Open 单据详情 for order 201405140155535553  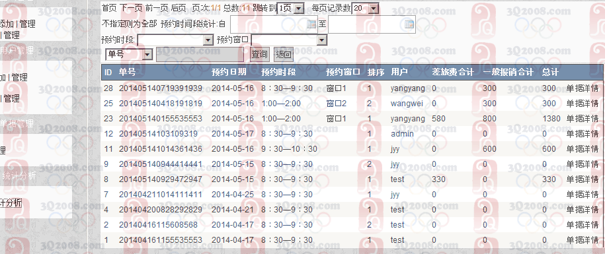[583, 119]
